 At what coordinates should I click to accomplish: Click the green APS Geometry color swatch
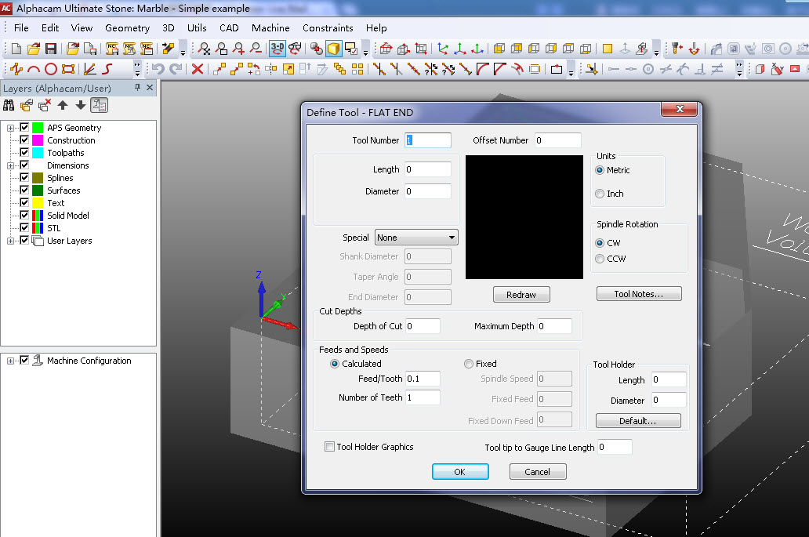[x=38, y=128]
